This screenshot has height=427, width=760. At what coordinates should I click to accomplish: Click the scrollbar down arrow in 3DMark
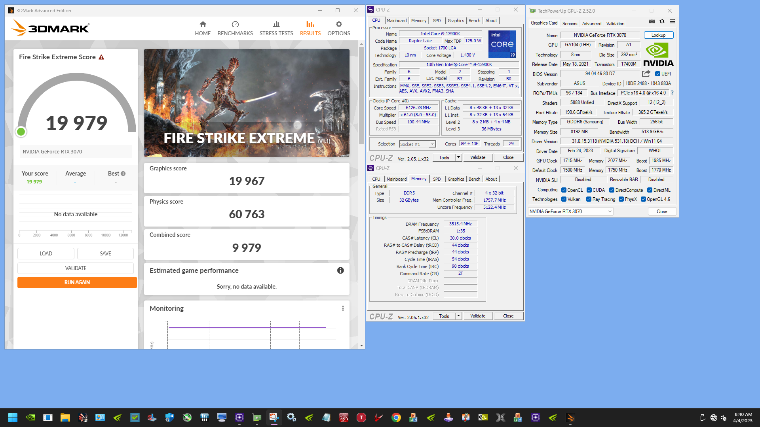(361, 346)
